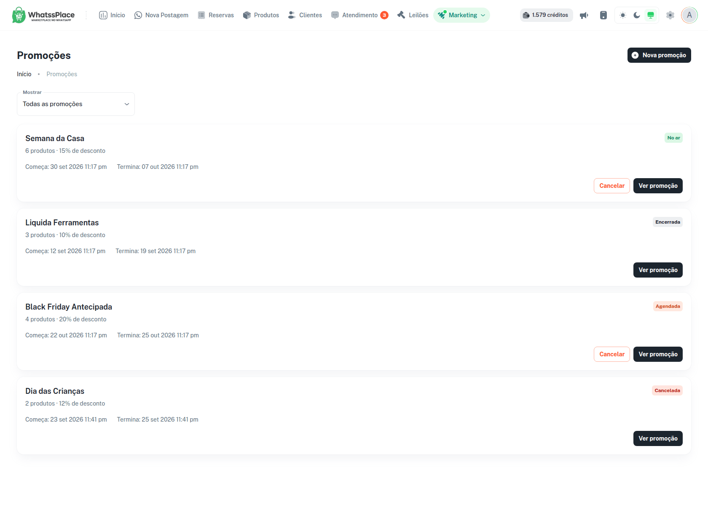Switch to dark theme moon icon
The image size is (708, 505).
point(637,15)
